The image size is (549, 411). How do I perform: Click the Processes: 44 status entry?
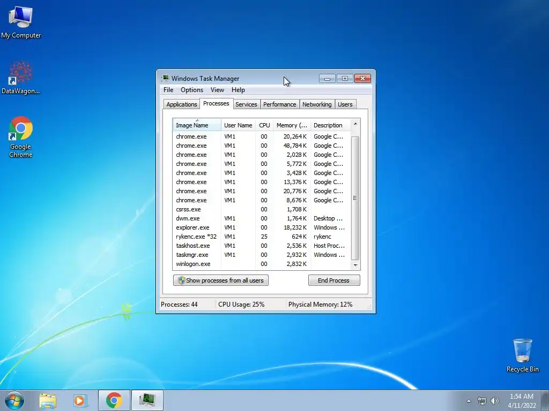point(179,305)
